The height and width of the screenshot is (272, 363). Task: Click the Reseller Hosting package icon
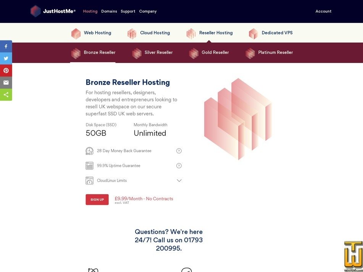(191, 34)
